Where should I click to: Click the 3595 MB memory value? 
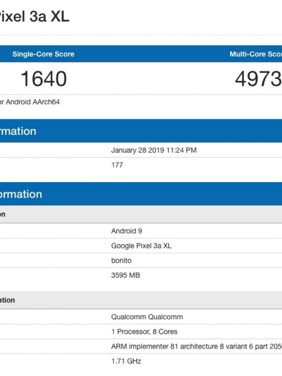tap(126, 275)
